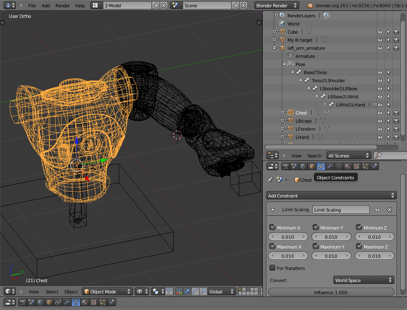Open the pivot point selector in the 3D view header
The image size is (407, 310).
tap(158, 291)
